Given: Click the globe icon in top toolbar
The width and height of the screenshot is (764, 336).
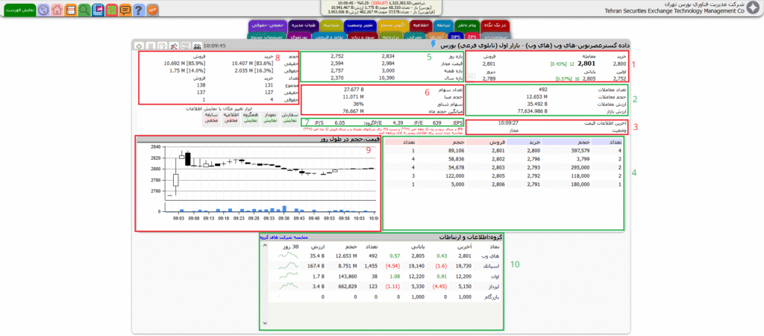Looking at the screenshot, I should [x=42, y=10].
